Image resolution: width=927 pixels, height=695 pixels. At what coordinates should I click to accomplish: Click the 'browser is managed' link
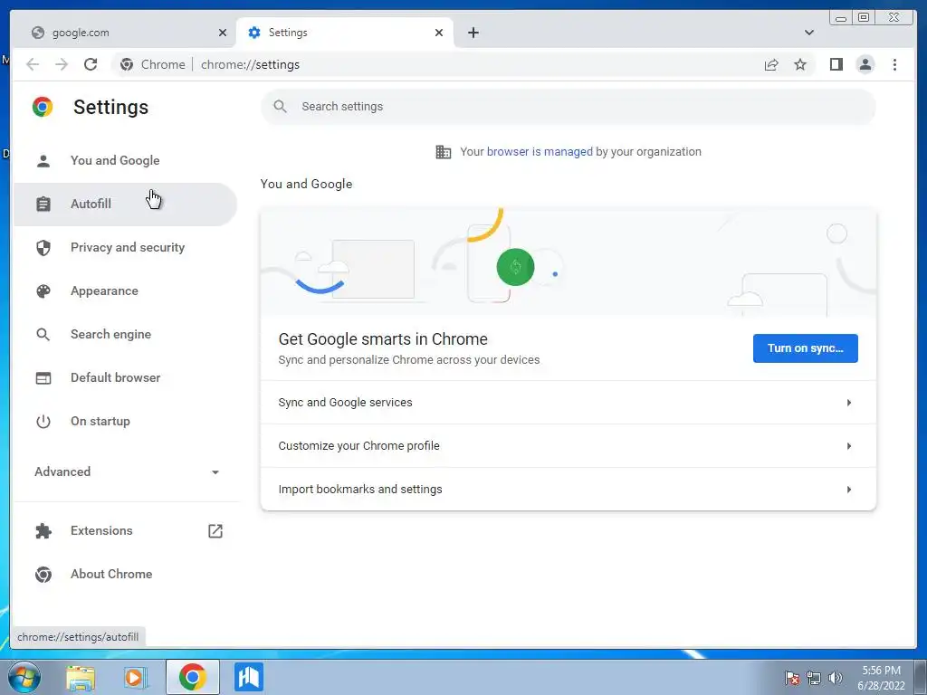[540, 152]
